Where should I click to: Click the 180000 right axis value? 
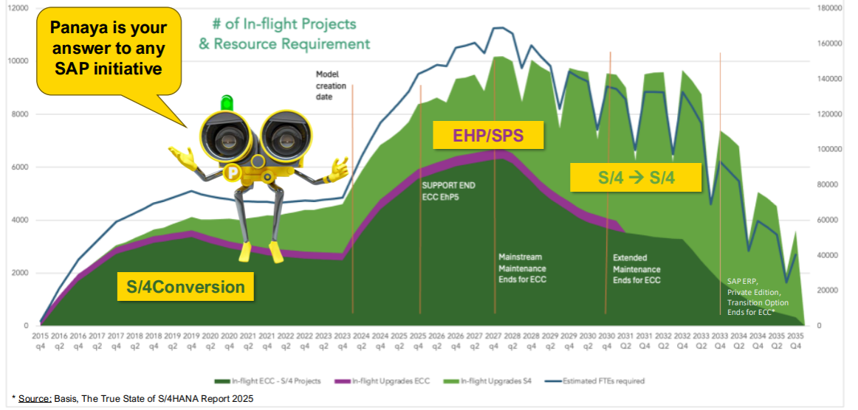[829, 9]
